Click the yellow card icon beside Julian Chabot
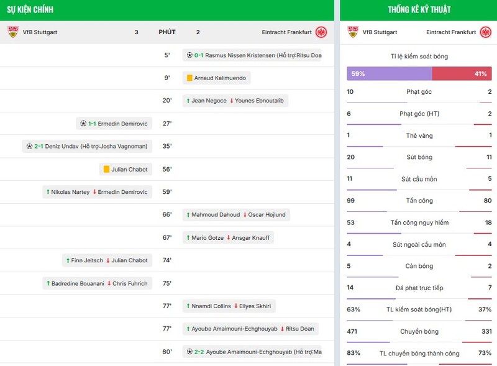Viewport: 497px width, 366px height. click(x=106, y=169)
